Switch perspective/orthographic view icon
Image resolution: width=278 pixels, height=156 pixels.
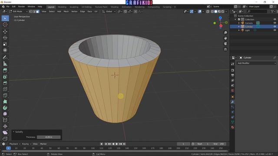tap(225, 49)
